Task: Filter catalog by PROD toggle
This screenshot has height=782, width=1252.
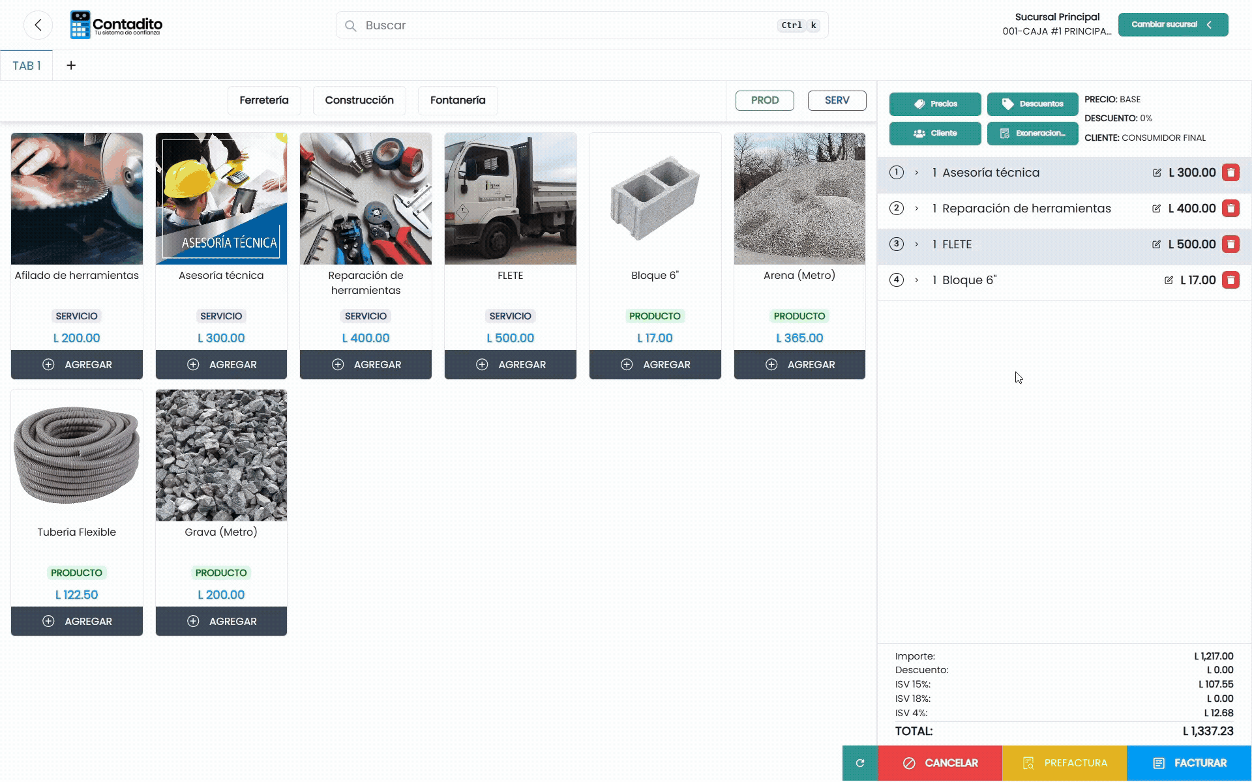Action: click(765, 100)
